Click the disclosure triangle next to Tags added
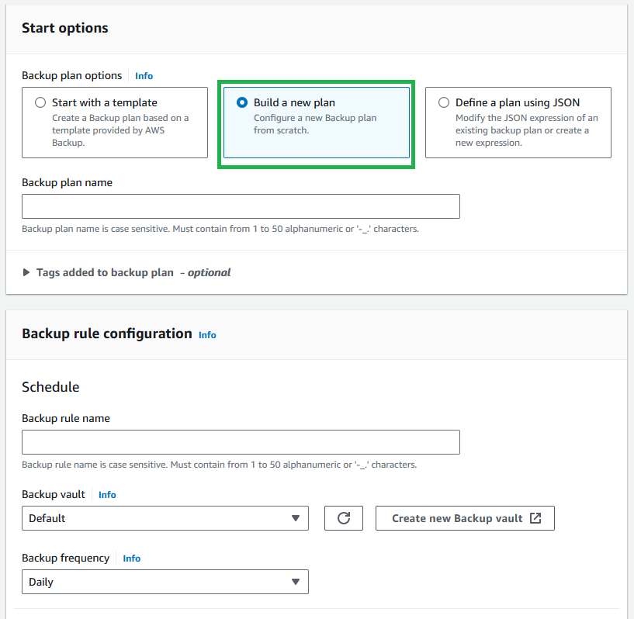Image resolution: width=634 pixels, height=619 pixels. pos(26,272)
